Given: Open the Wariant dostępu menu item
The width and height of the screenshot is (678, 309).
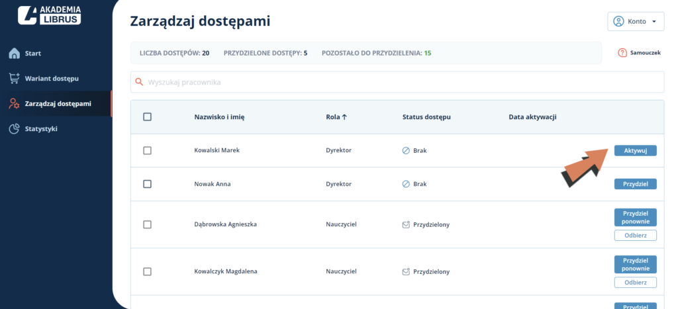Looking at the screenshot, I should point(52,78).
